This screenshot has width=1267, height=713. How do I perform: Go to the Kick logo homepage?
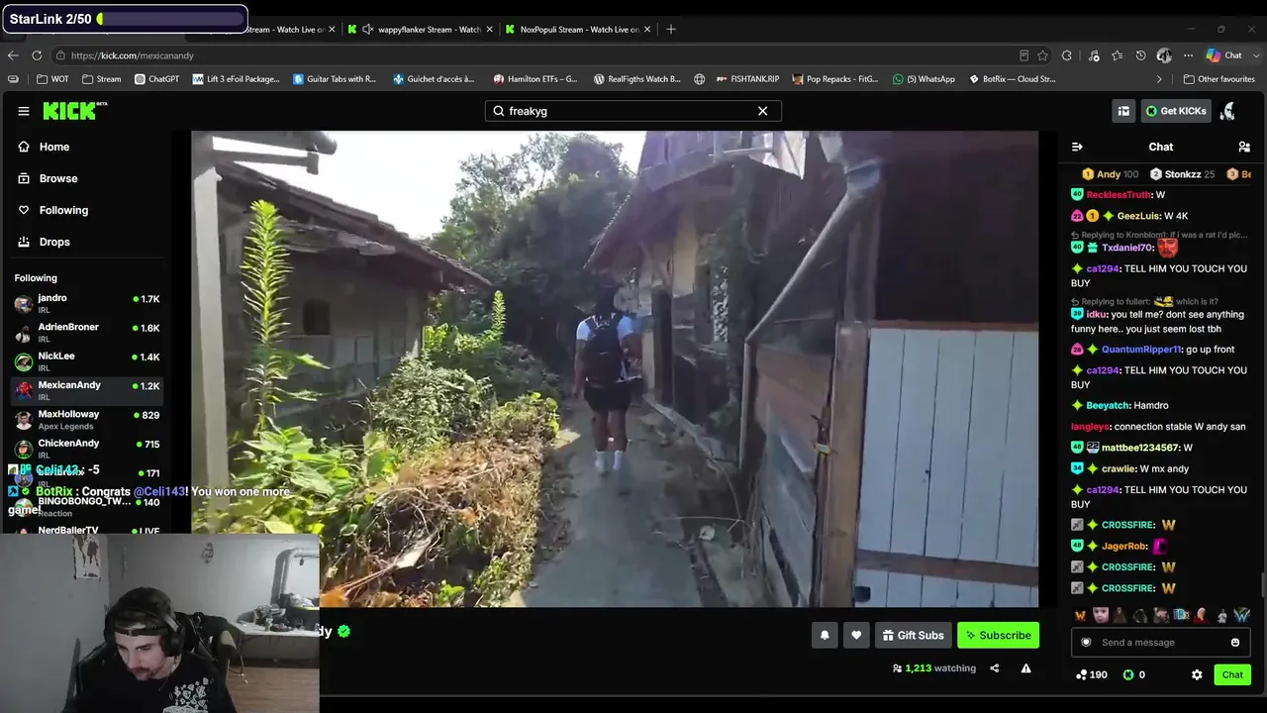74,111
